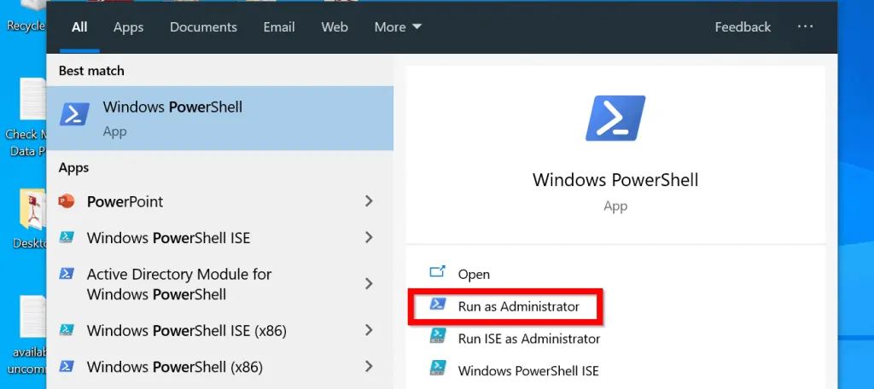Select Windows PowerShell (x86) result text
874x389 pixels.
pos(175,368)
